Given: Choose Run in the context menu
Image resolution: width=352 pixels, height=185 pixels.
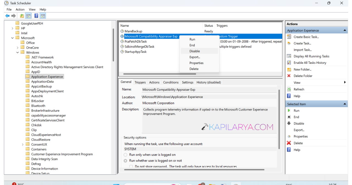Looking at the screenshot, I should point(199,39).
